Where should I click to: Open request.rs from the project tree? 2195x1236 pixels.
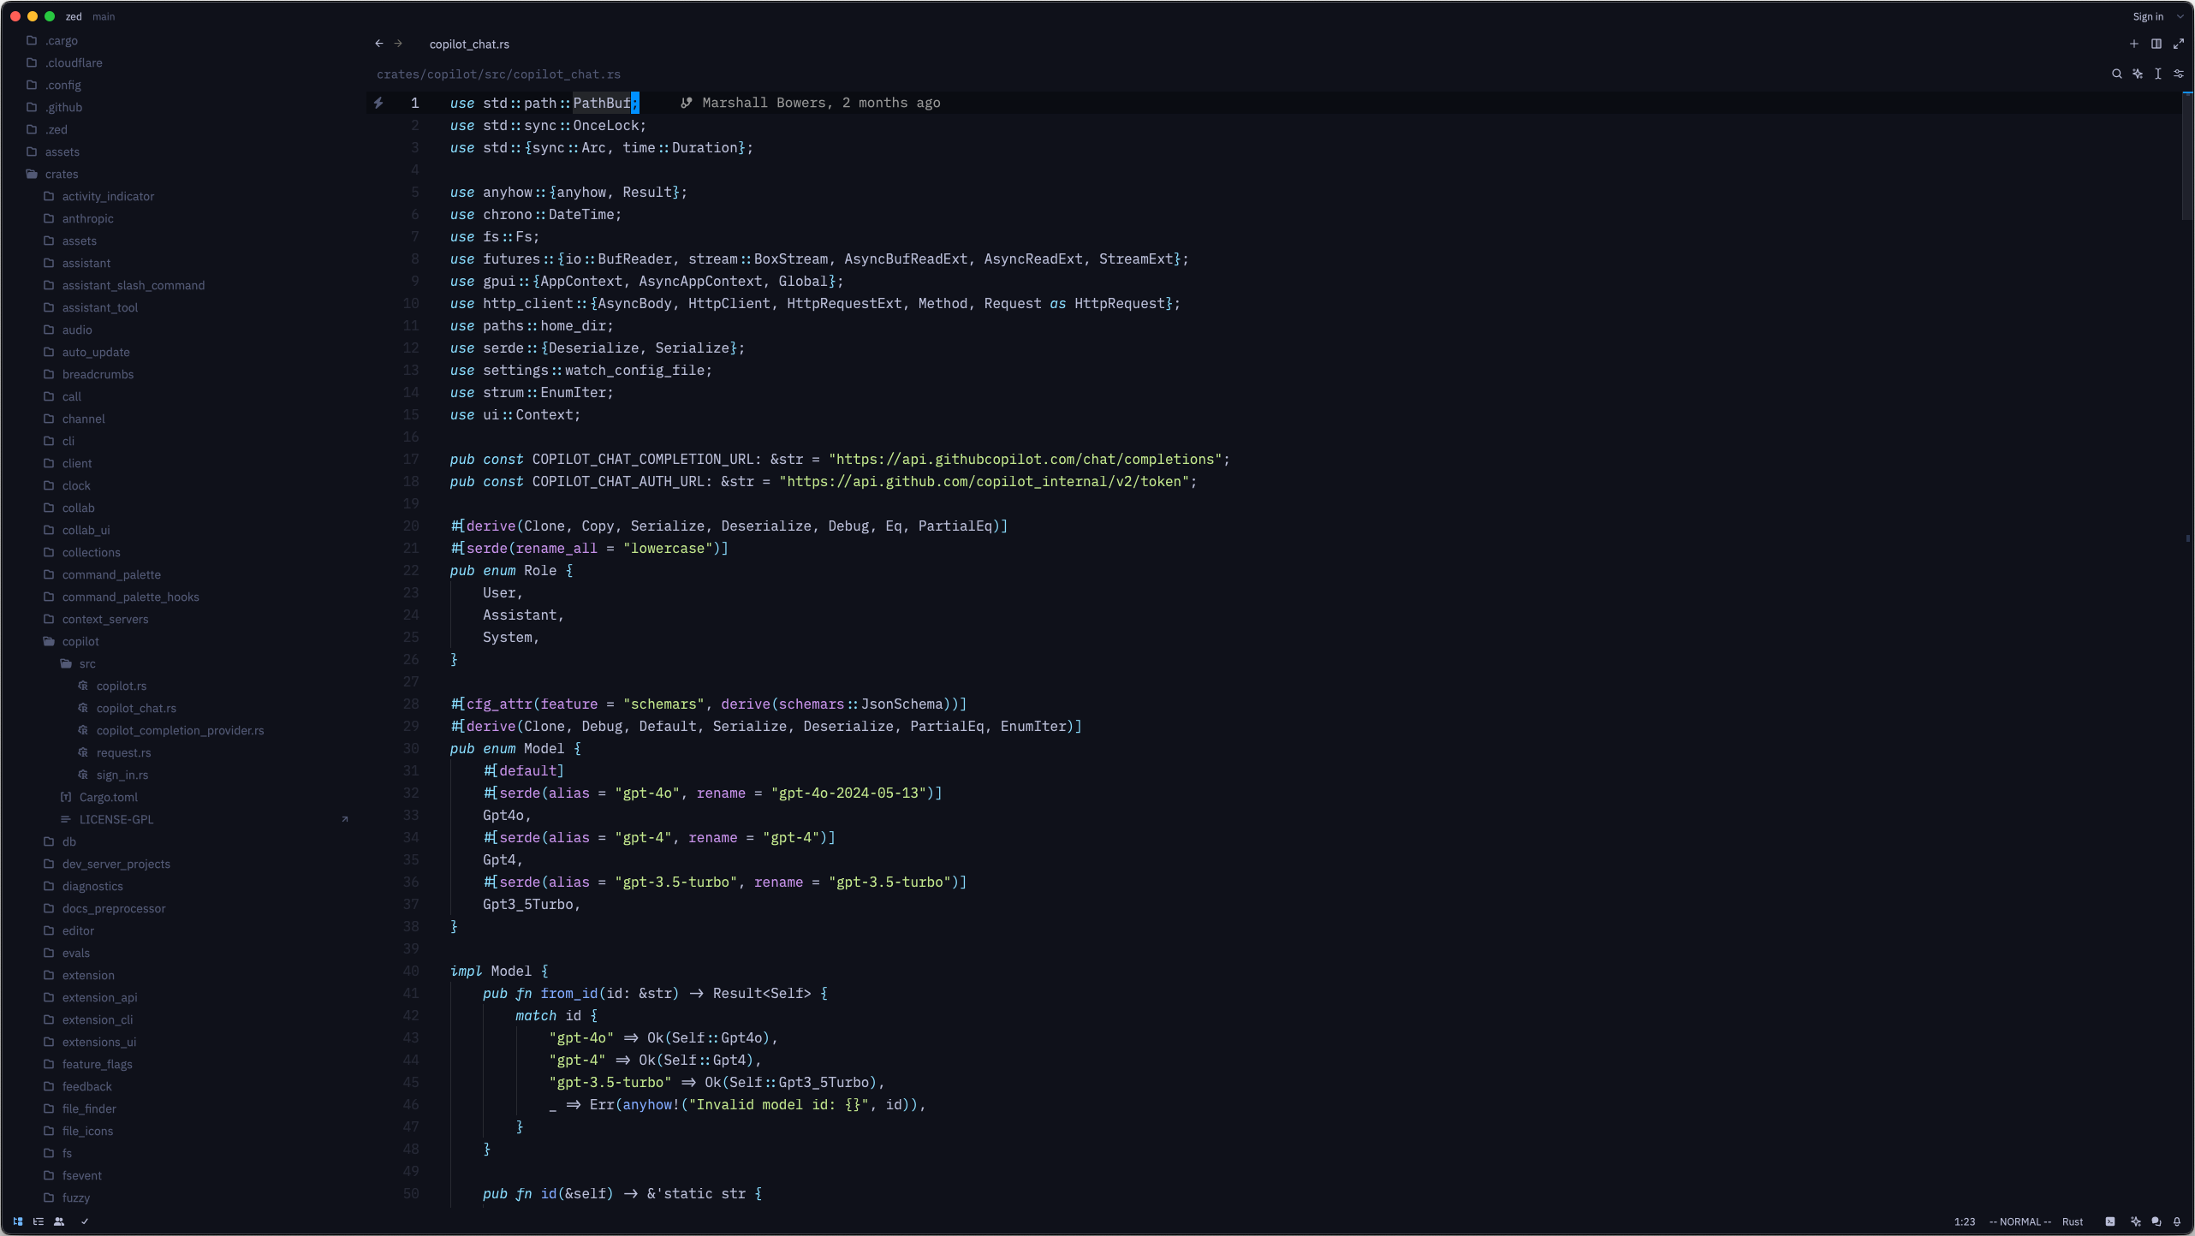point(123,752)
